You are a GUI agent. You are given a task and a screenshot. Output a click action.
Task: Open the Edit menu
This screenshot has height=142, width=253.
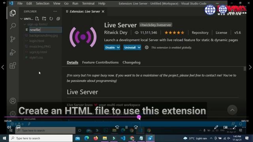(x=29, y=4)
